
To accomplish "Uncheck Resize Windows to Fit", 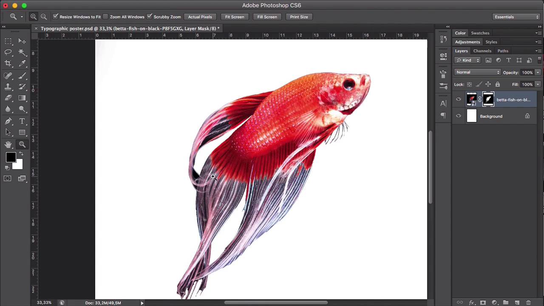I will (x=56, y=17).
